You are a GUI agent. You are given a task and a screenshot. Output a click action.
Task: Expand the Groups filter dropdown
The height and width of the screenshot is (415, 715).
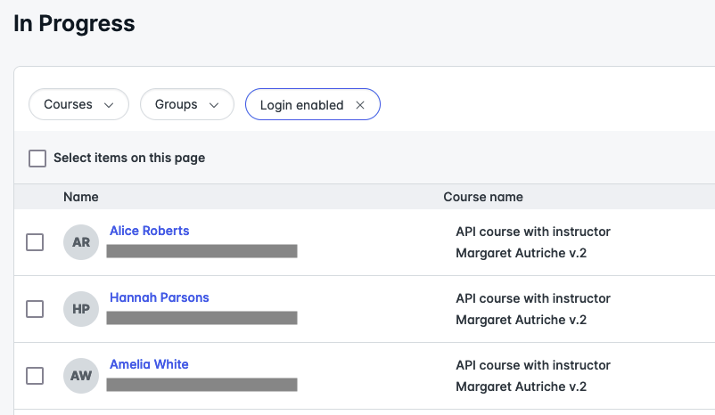pos(186,104)
